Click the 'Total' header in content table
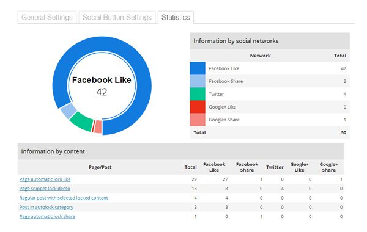 click(190, 167)
